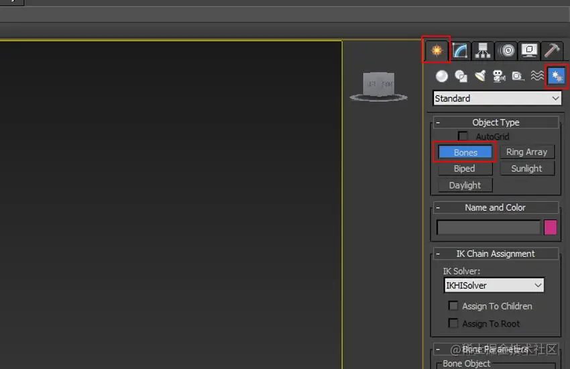
Task: Switch to the Modify panel tab
Action: click(460, 50)
